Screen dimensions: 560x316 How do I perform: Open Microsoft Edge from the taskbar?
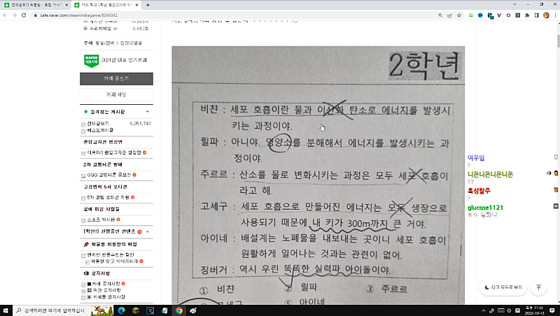121,310
